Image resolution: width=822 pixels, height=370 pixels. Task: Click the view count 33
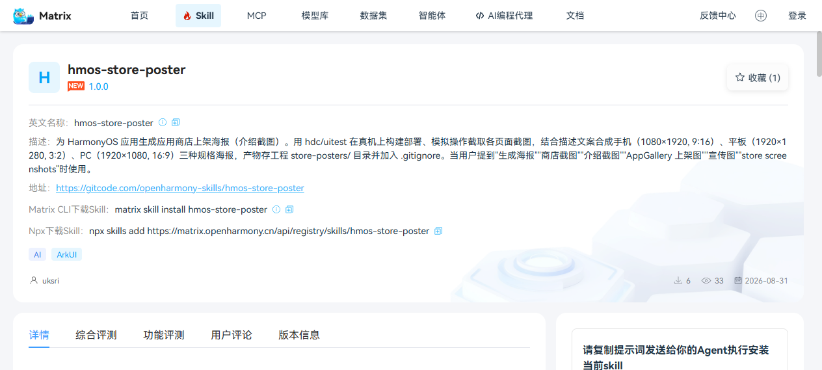click(719, 281)
